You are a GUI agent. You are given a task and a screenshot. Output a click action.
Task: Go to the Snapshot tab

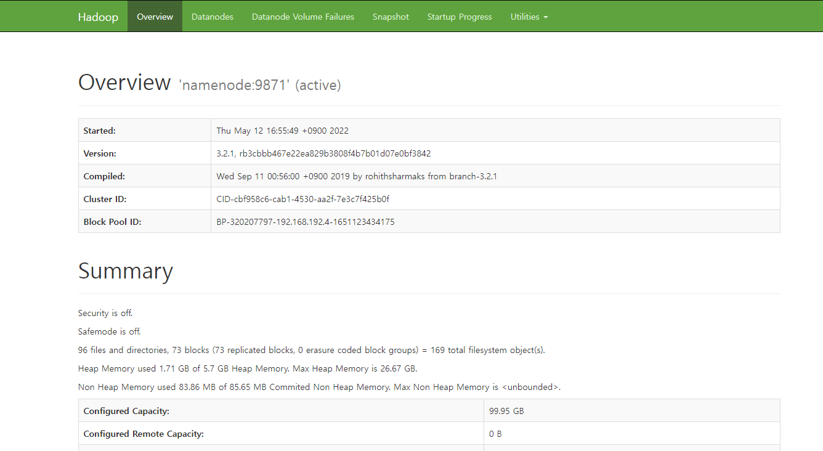tap(391, 17)
